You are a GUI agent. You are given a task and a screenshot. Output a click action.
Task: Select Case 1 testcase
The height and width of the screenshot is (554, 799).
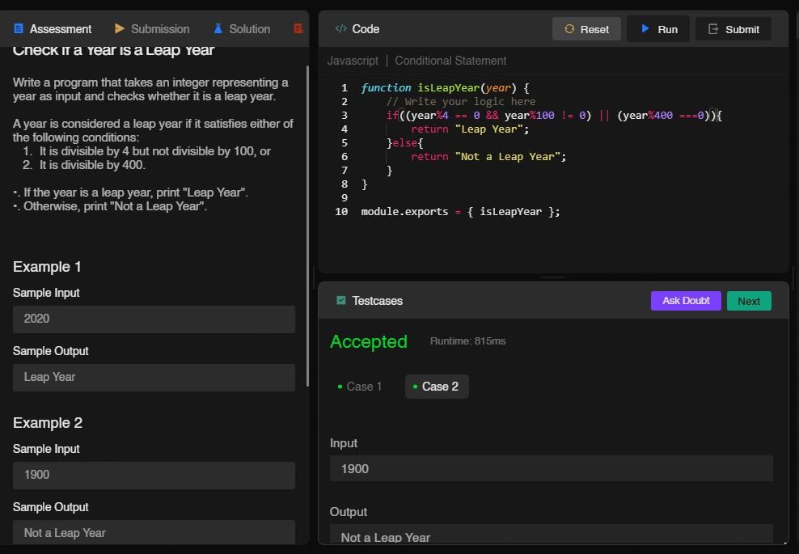pyautogui.click(x=359, y=387)
